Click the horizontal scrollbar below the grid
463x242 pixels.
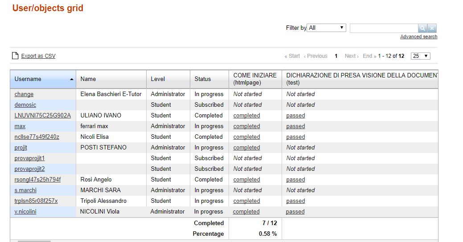(x=34, y=241)
